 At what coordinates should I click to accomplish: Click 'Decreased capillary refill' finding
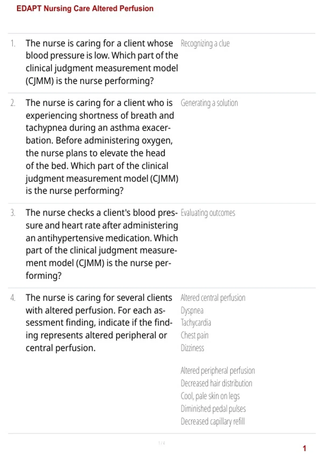[213, 421]
